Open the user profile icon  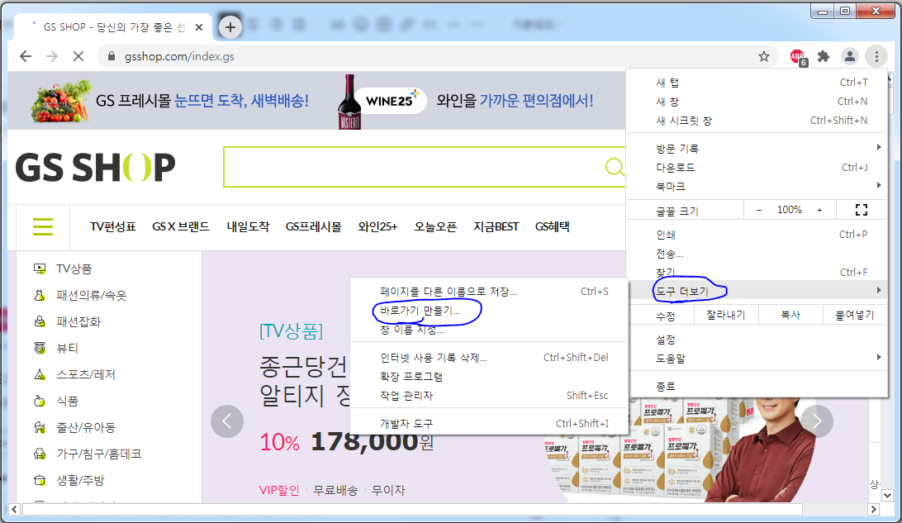click(850, 56)
